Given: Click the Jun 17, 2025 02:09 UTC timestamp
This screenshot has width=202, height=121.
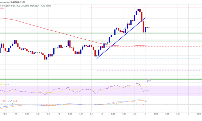Looking at the screenshot, I should pos(16,2).
